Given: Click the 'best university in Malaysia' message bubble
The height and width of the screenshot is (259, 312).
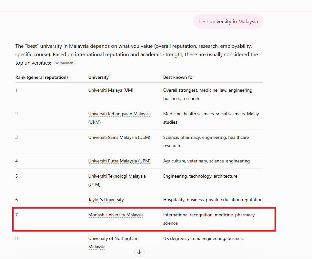Looking at the screenshot, I should pos(228,22).
